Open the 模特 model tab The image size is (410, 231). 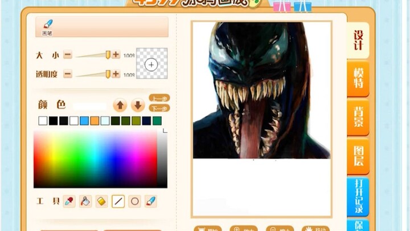(x=358, y=79)
